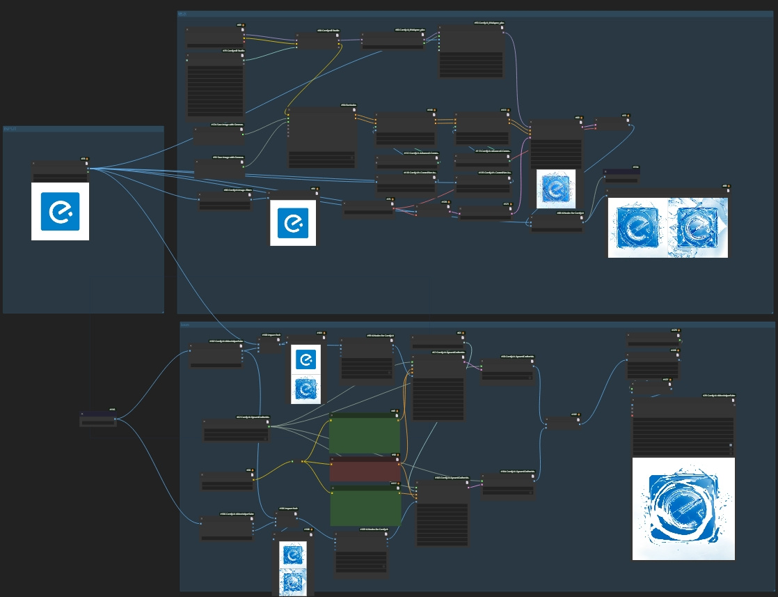The image size is (778, 597).
Task: Open clean logo preview in top group
Action: point(293,223)
